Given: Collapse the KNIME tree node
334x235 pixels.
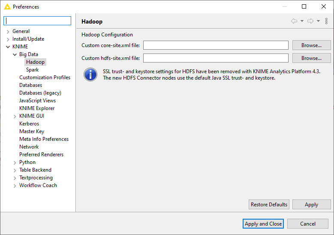Looking at the screenshot, I should pyautogui.click(x=8, y=47).
